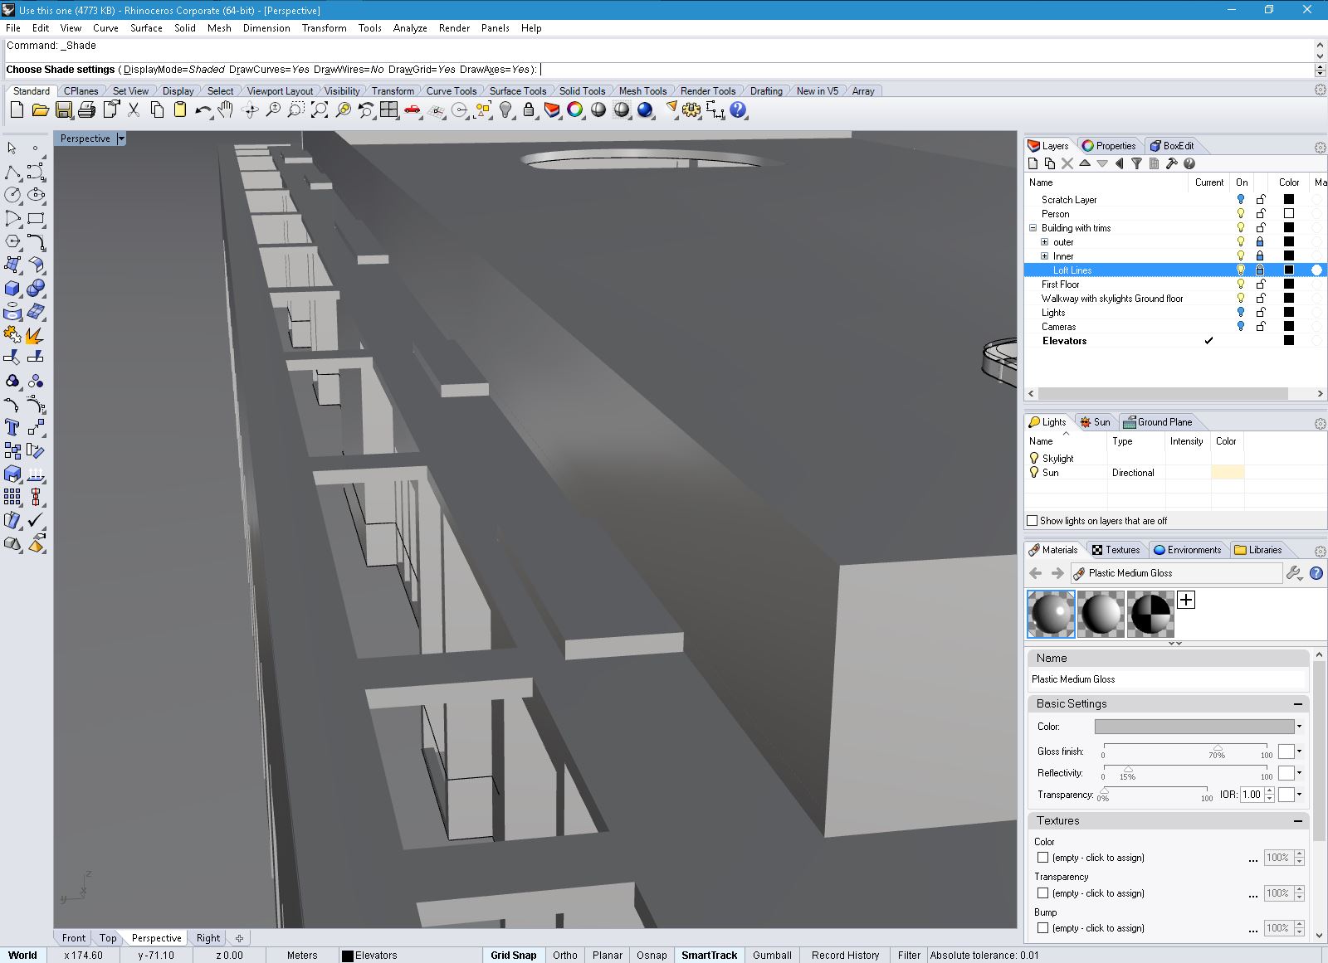1328x963 pixels.
Task: Click the DisplayMode=Shaded command option
Action: tap(174, 70)
